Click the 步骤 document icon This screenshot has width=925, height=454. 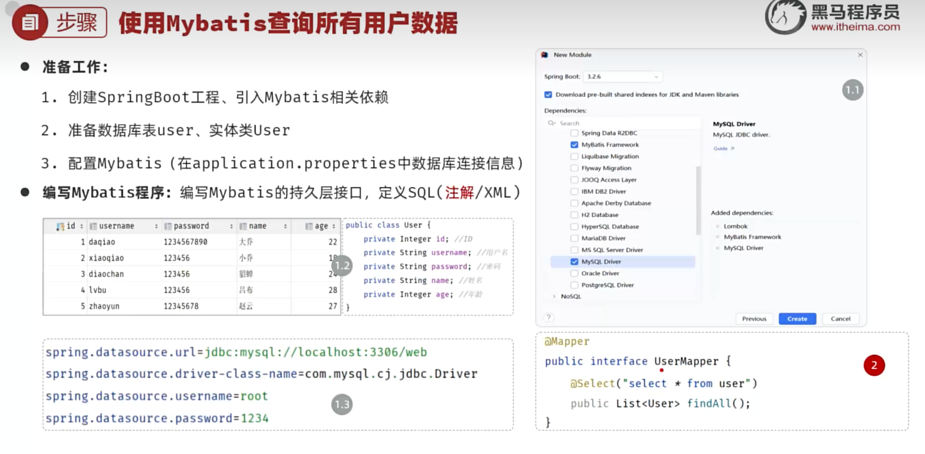coord(30,23)
